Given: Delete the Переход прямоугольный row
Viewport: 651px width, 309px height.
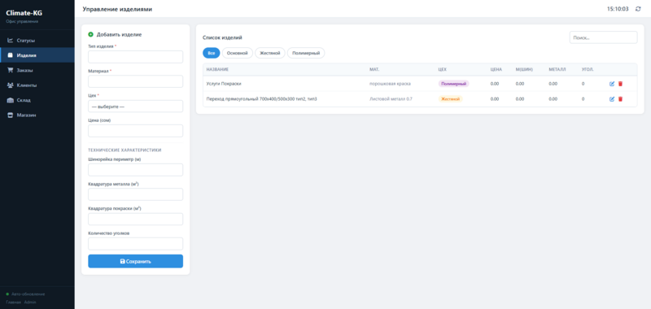Looking at the screenshot, I should pyautogui.click(x=620, y=99).
